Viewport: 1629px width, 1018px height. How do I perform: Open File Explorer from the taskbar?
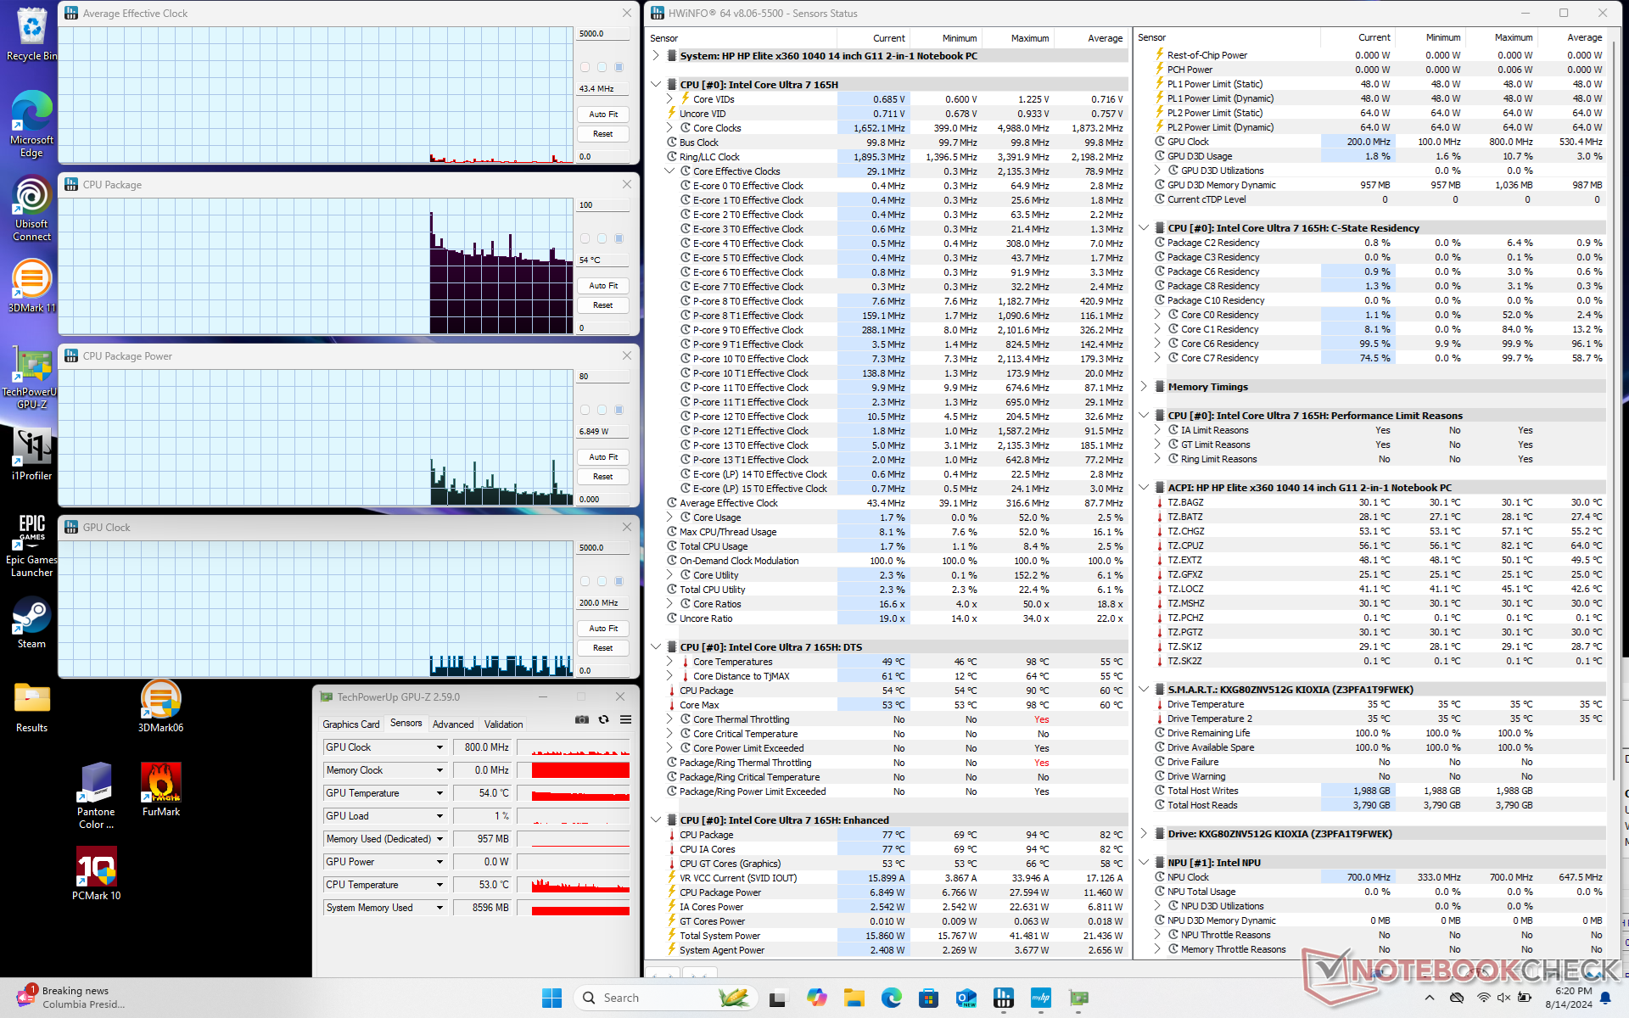pos(854,998)
